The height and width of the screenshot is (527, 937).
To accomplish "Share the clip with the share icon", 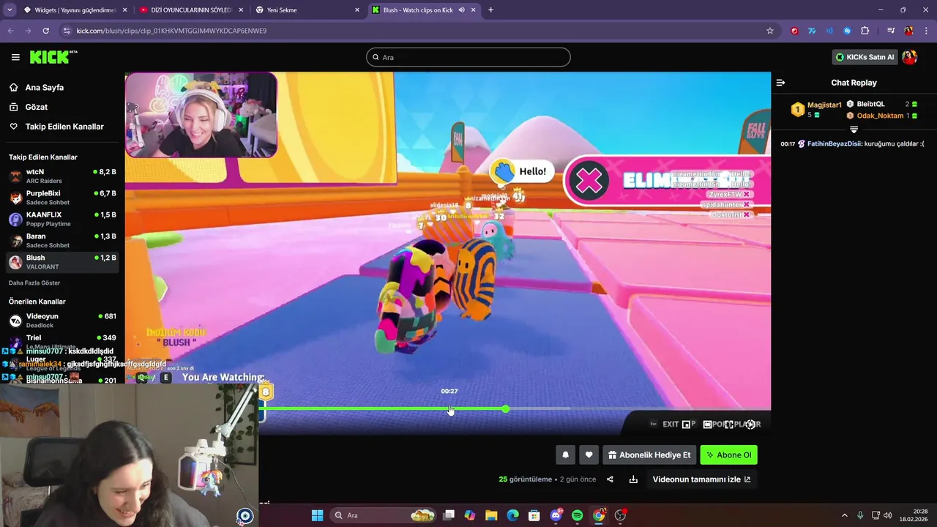I will point(610,479).
